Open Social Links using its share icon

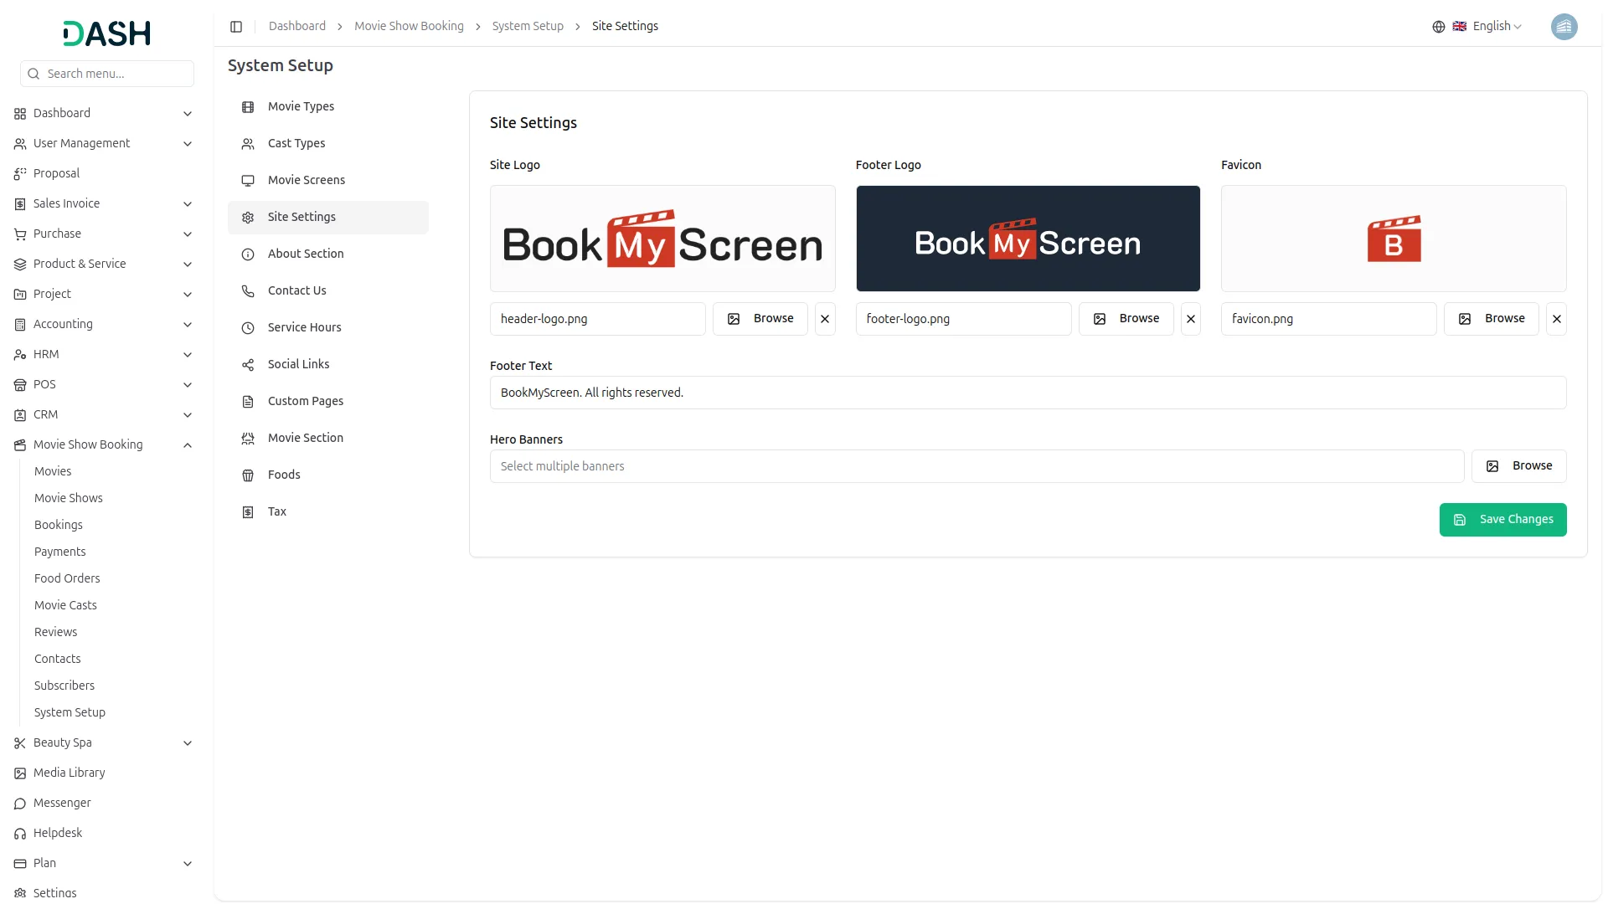coord(247,364)
